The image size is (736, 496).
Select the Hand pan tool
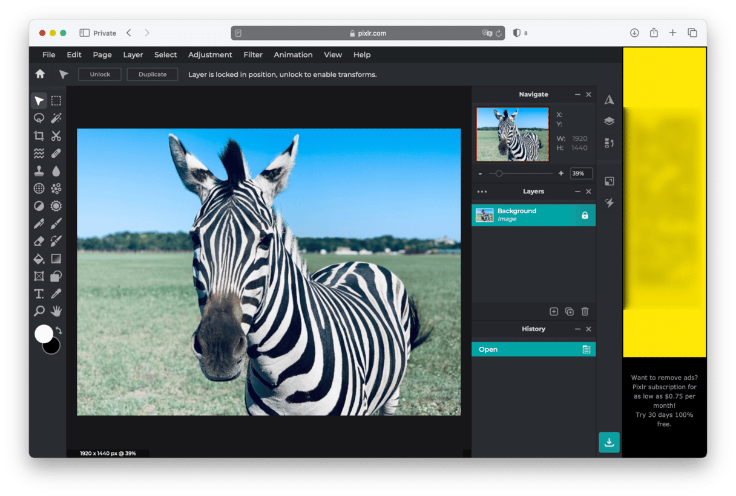[56, 311]
